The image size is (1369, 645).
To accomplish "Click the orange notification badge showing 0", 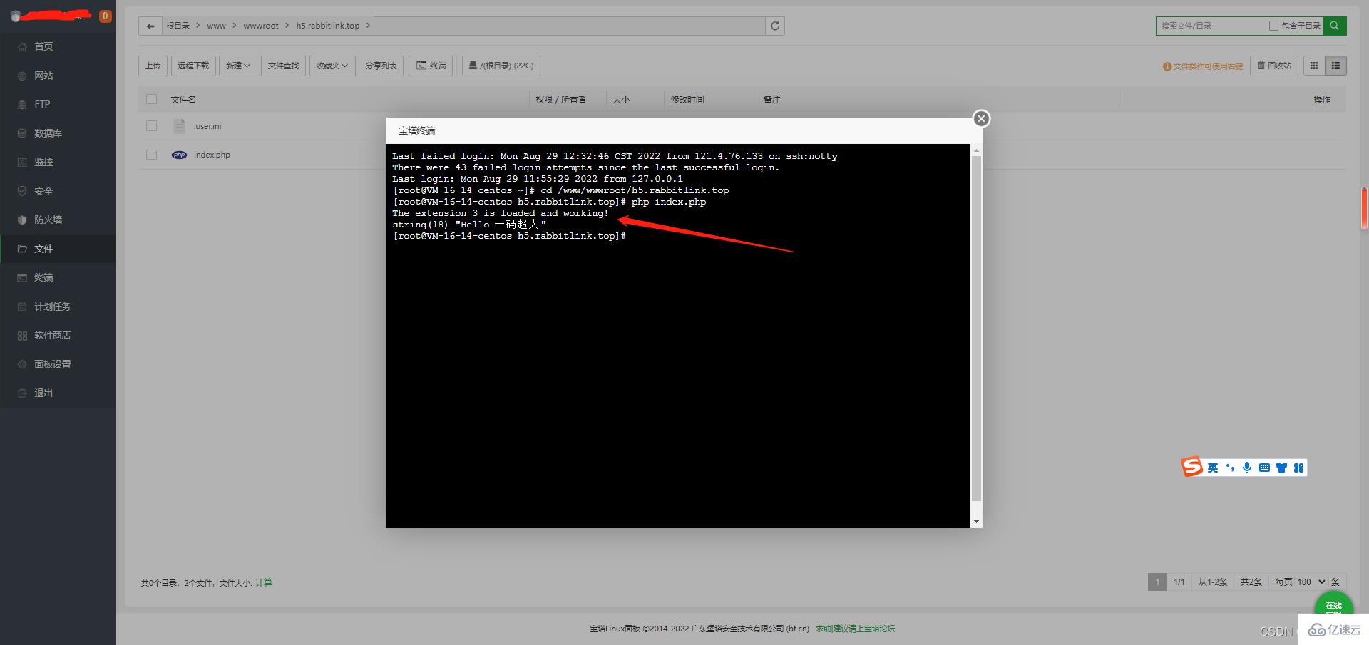I will pos(106,16).
